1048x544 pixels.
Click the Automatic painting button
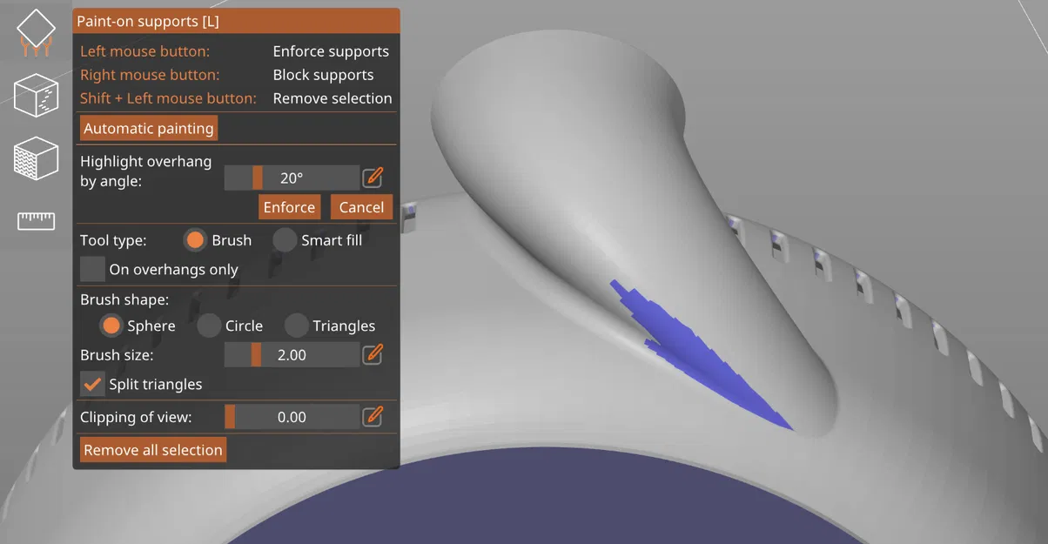(149, 128)
